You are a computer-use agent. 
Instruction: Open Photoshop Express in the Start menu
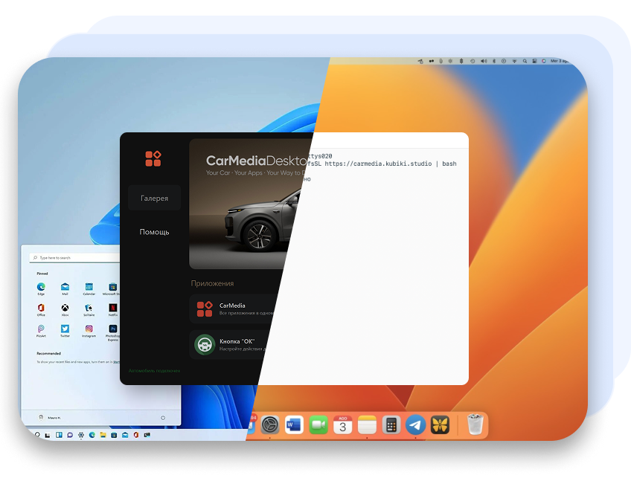pyautogui.click(x=113, y=329)
